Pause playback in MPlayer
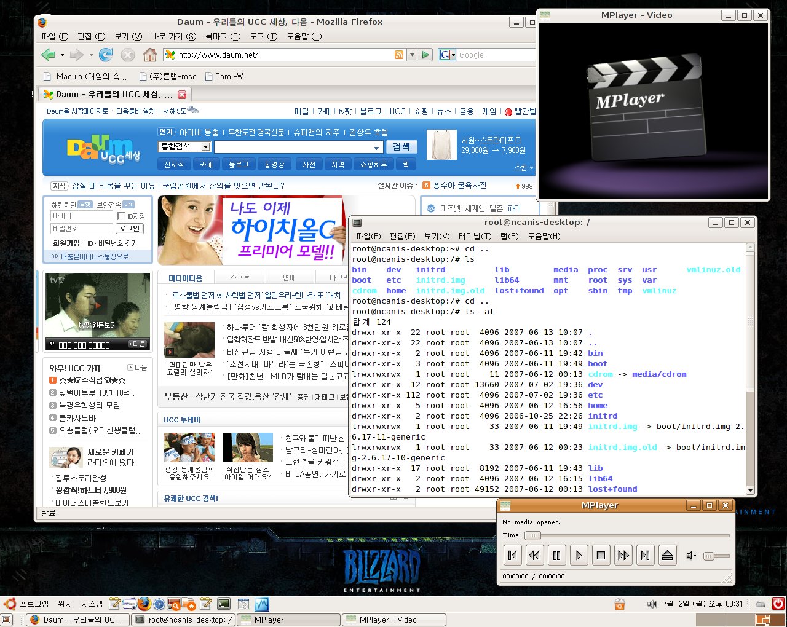Viewport: 787px width, 627px height. point(556,556)
